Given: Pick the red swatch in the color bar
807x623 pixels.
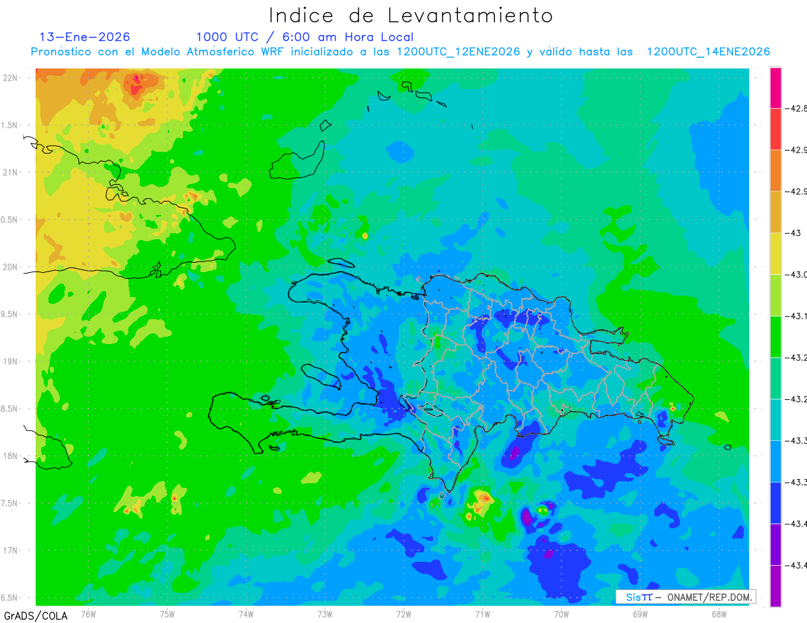Looking at the screenshot, I should [775, 129].
